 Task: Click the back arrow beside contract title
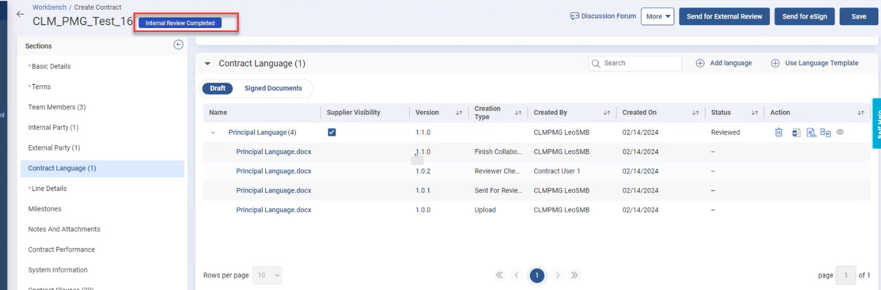tap(20, 14)
